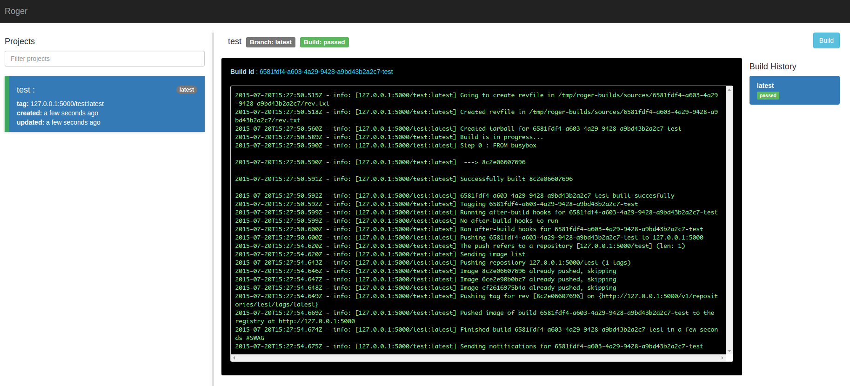Click the test project title next to badges
This screenshot has height=386, width=850.
(x=234, y=42)
